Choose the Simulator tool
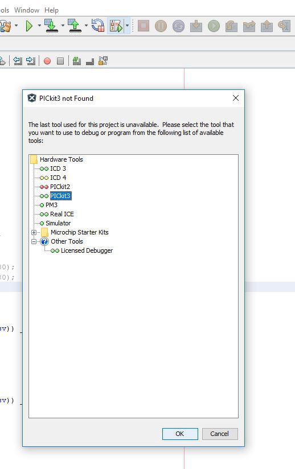295x469 pixels. (58, 223)
